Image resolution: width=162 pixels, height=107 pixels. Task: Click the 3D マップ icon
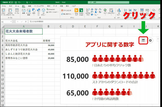(119, 11)
